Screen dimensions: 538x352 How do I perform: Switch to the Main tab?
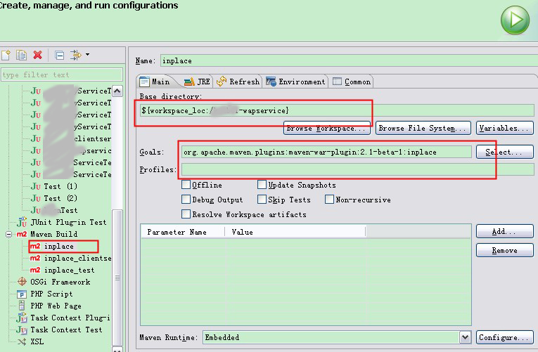[x=155, y=82]
